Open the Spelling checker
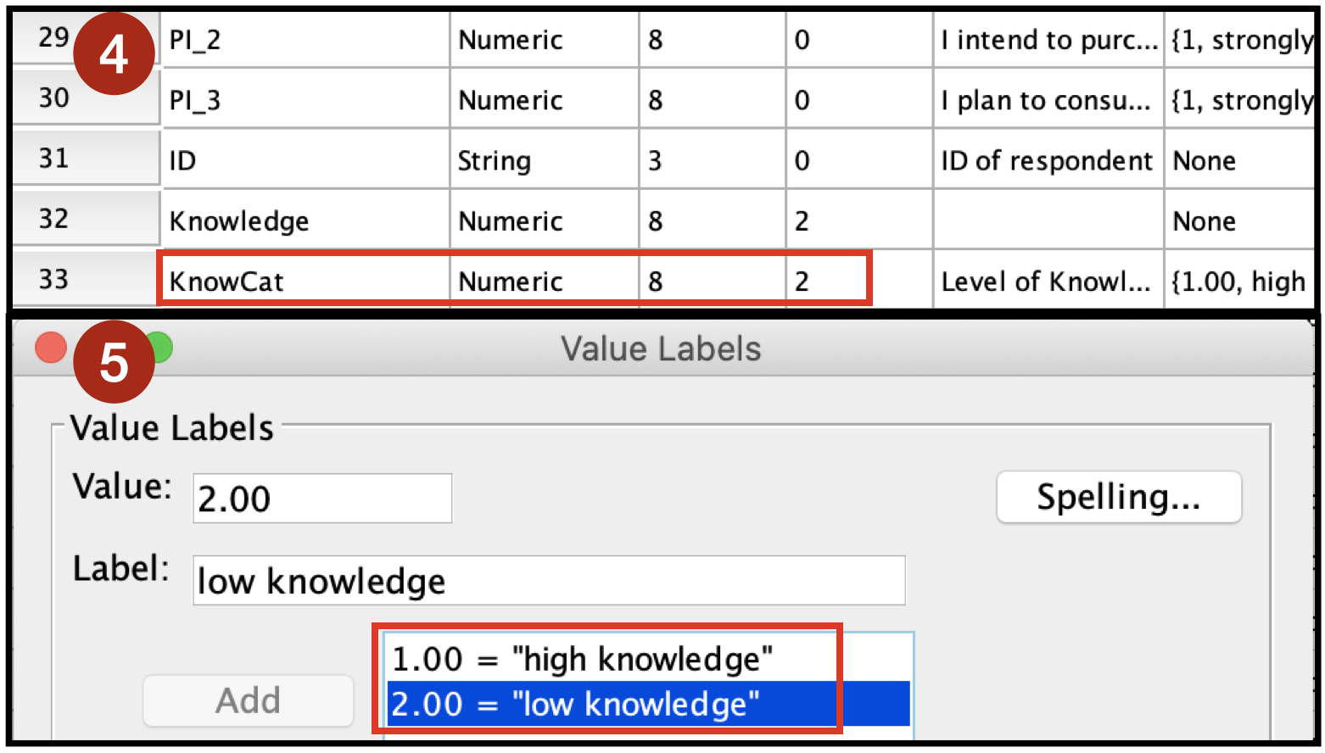The width and height of the screenshot is (1325, 753). tap(1117, 497)
